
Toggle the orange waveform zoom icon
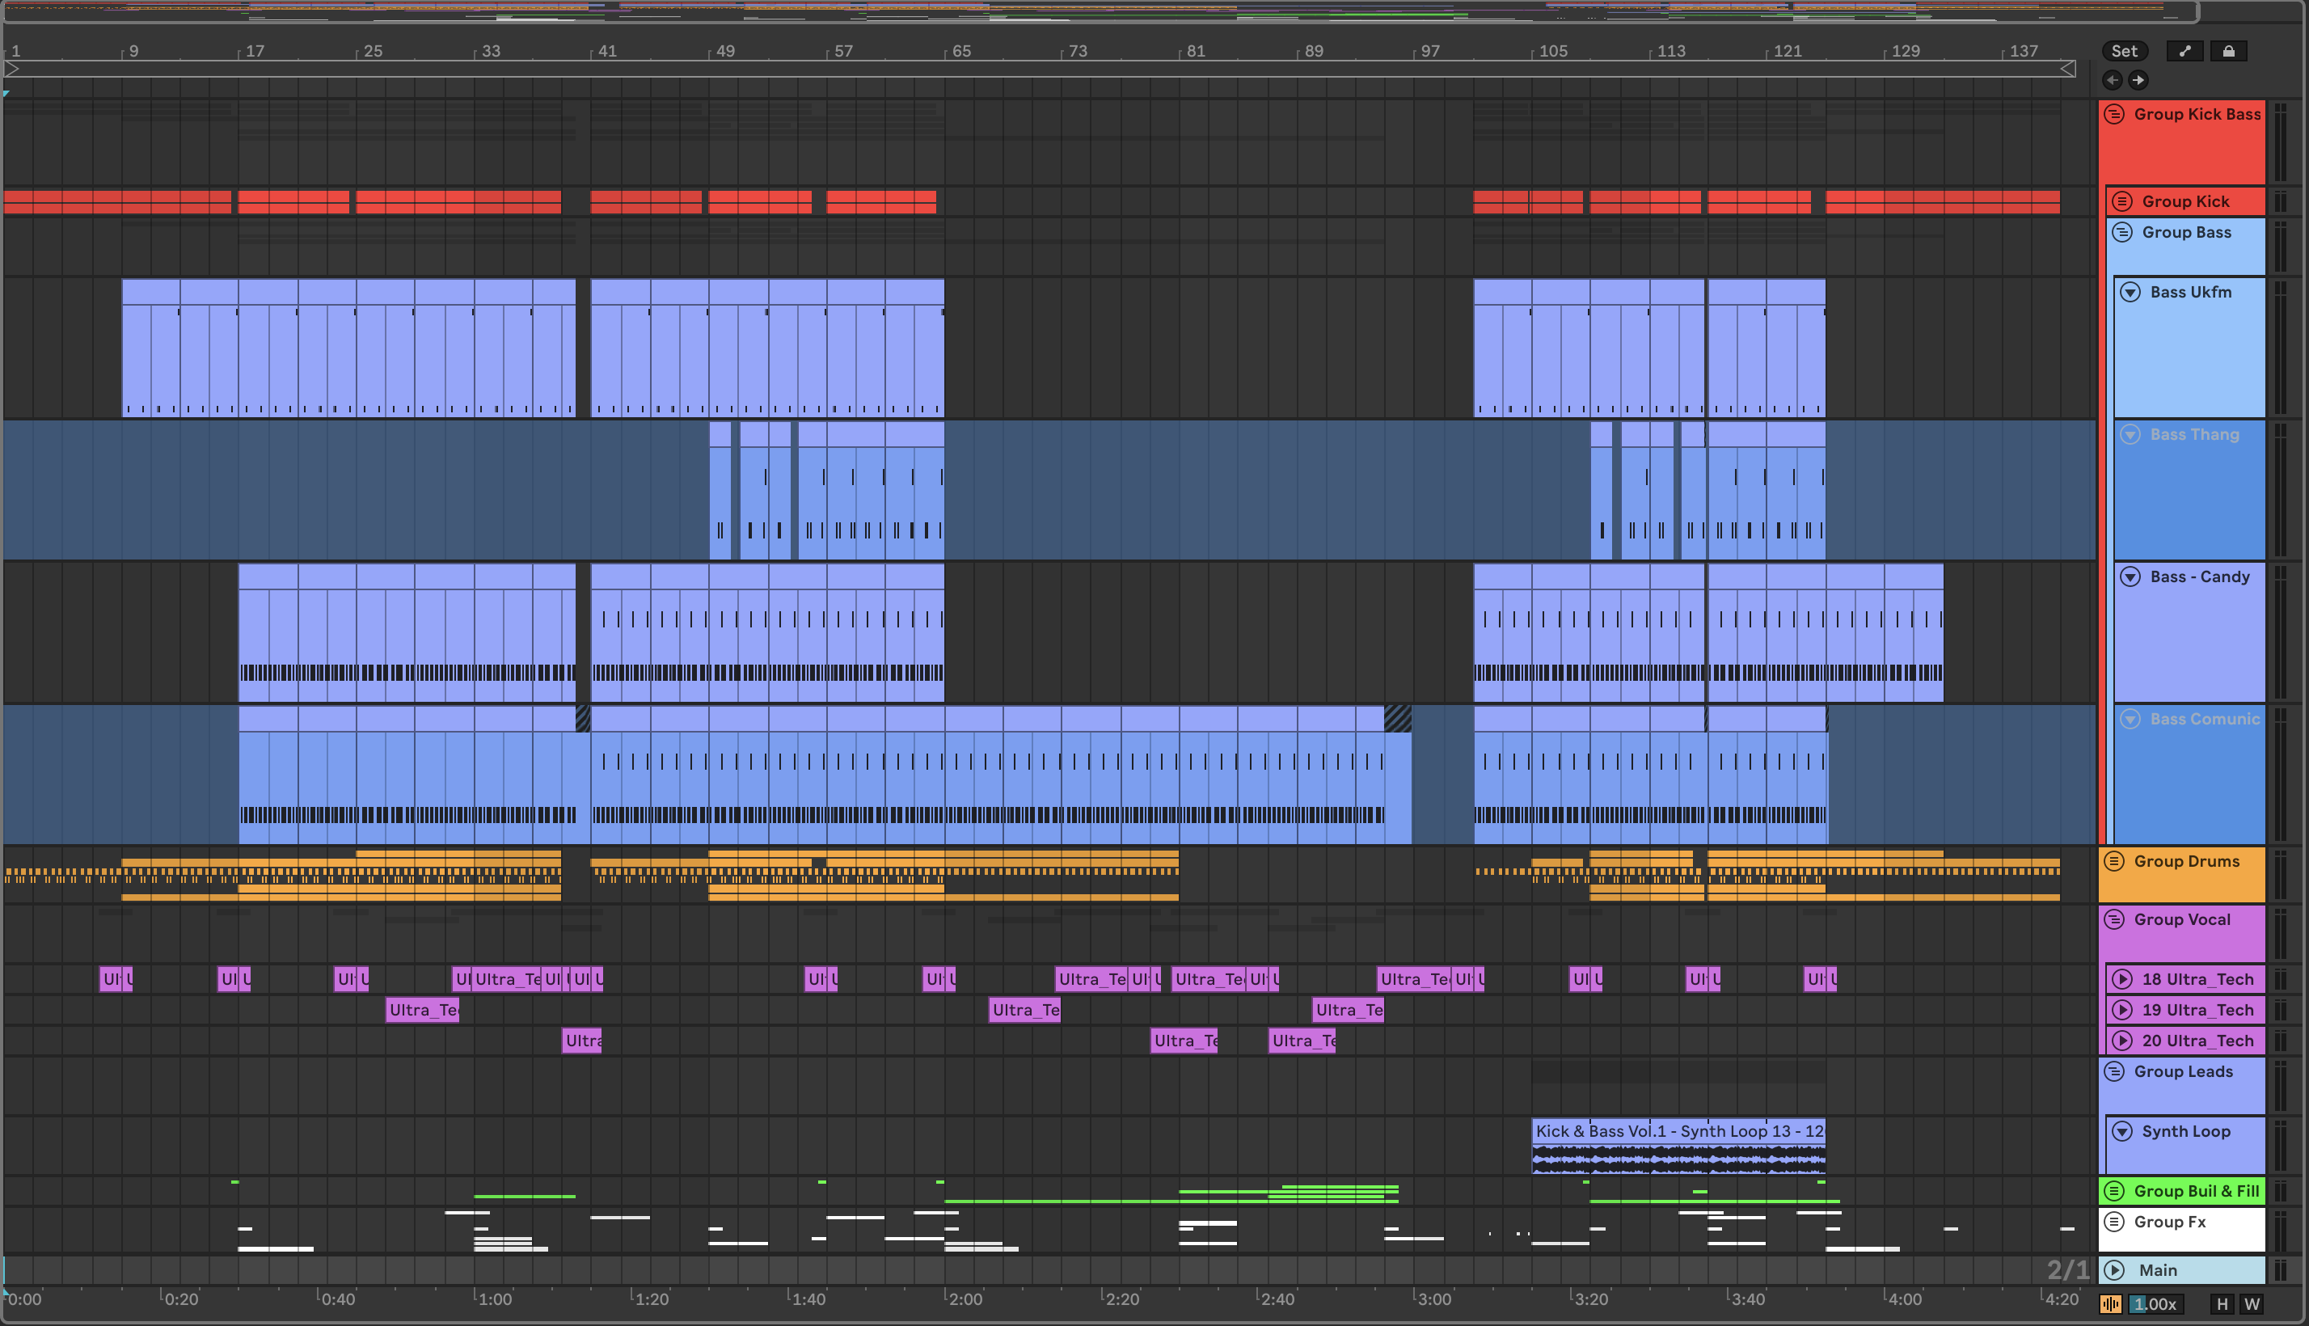pyautogui.click(x=2110, y=1304)
